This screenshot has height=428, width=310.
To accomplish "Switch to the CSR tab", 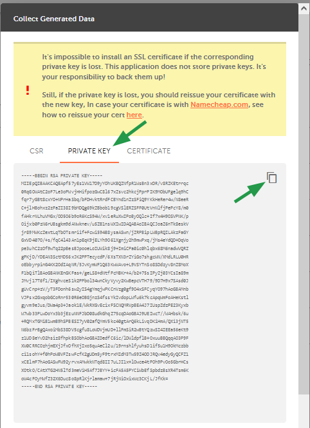I will coord(36,151).
